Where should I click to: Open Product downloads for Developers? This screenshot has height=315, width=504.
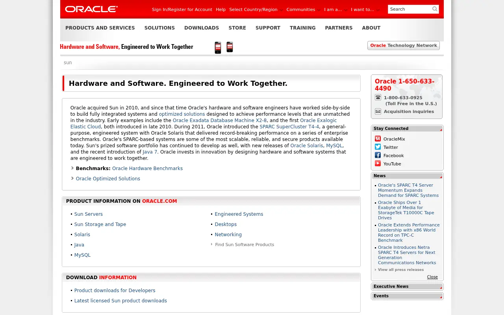click(x=115, y=291)
